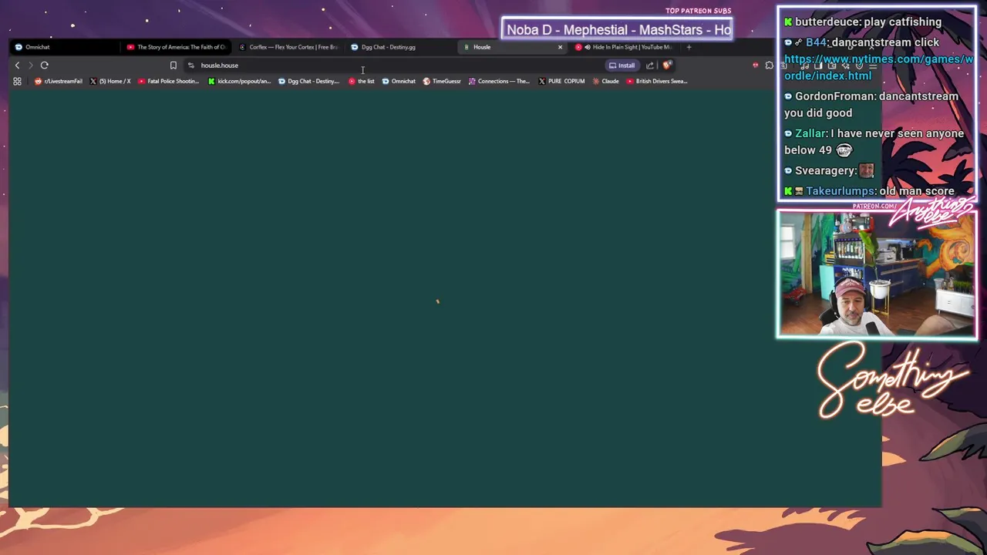Open Dgg Chat - Destiny bookmark
The height and width of the screenshot is (555, 987).
(x=308, y=81)
